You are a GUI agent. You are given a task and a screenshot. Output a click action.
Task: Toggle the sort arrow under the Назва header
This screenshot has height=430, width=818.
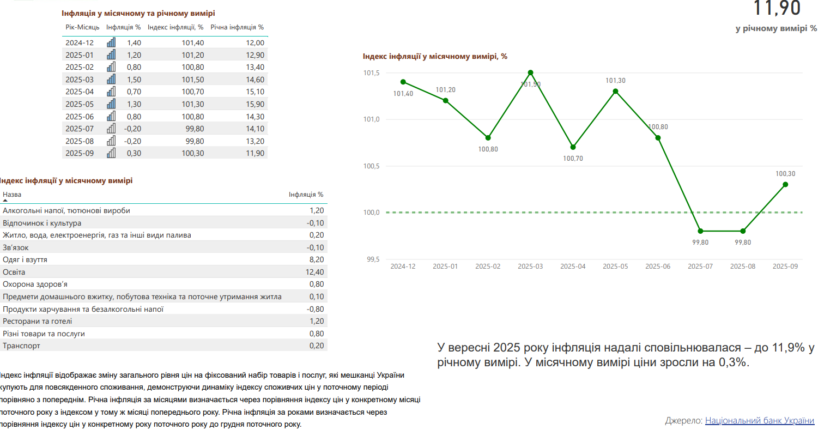[5, 201]
